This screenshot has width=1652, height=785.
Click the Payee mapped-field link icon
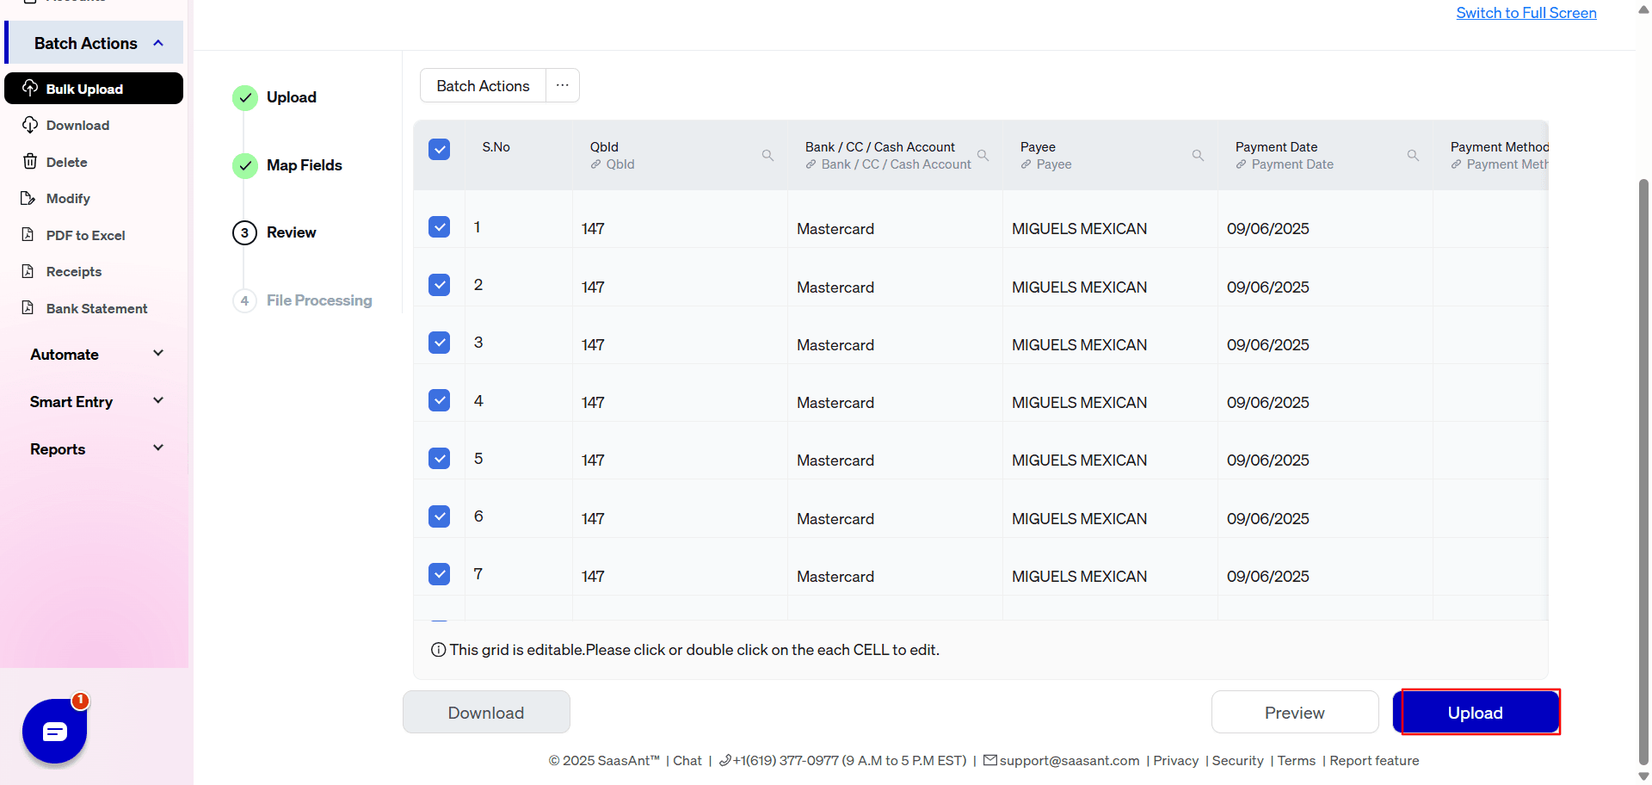coord(1026,164)
